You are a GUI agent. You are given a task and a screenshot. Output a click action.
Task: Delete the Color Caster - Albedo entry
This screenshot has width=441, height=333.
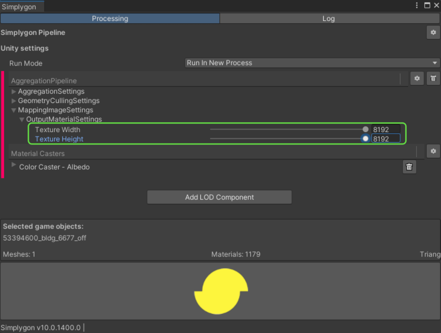pos(409,167)
